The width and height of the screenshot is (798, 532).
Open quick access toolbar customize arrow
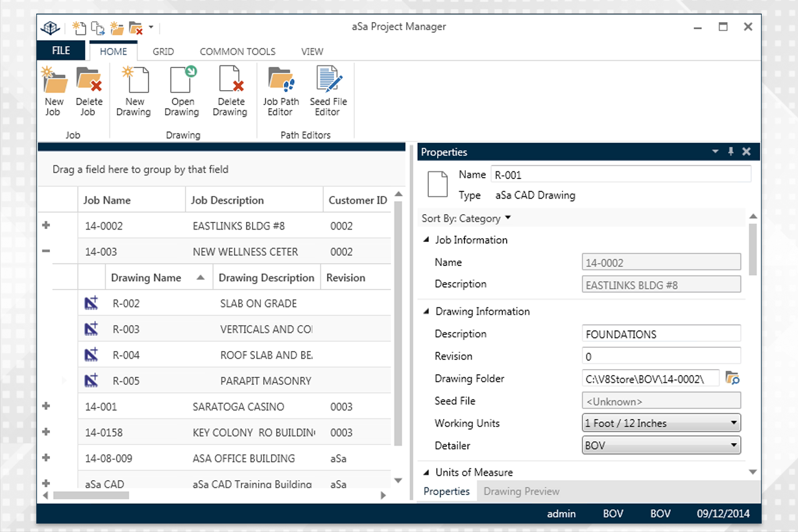(151, 27)
